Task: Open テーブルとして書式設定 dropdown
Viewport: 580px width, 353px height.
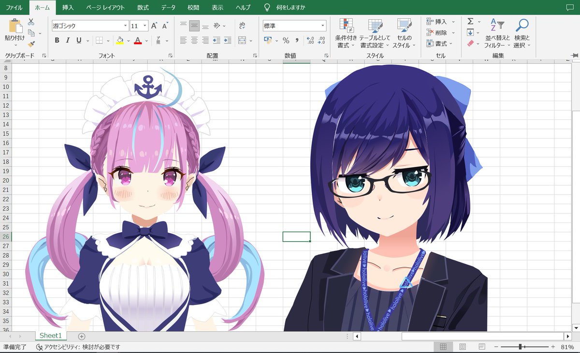Action: pos(375,33)
